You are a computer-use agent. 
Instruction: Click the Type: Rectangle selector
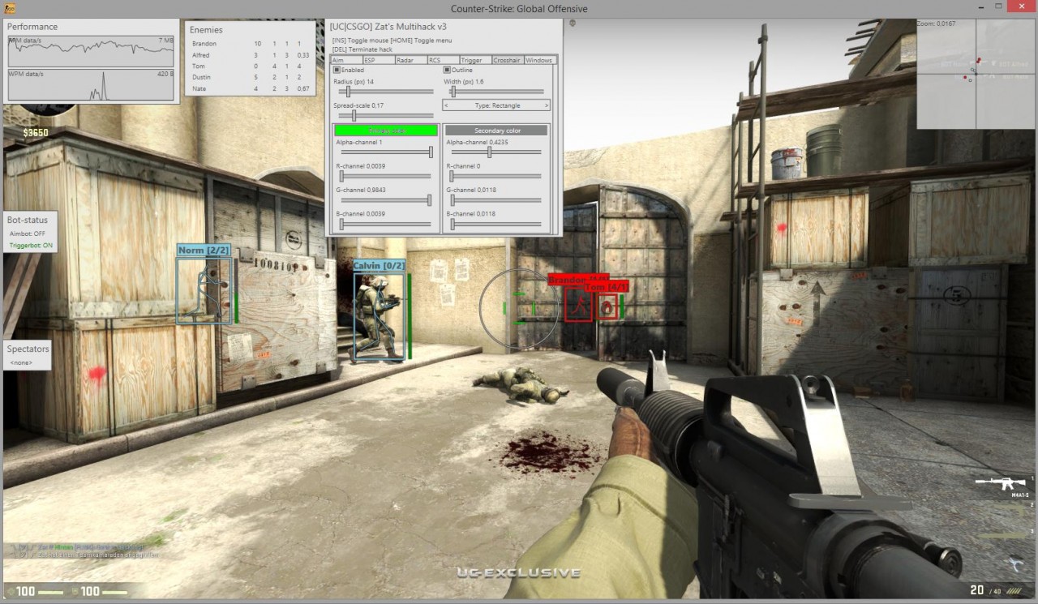[x=496, y=105]
